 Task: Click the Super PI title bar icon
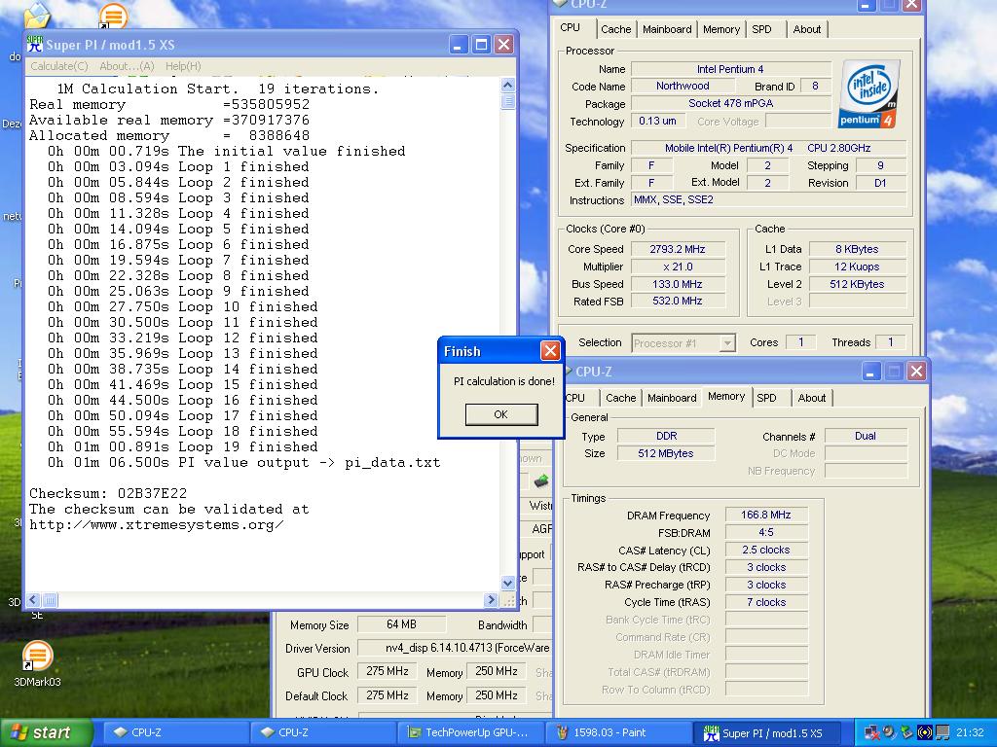point(34,44)
